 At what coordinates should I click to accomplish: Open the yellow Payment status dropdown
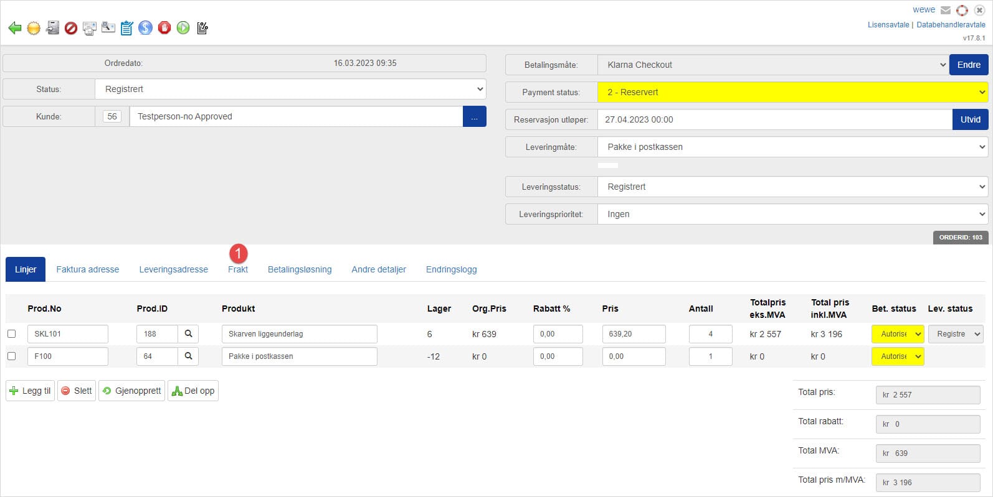pos(792,92)
